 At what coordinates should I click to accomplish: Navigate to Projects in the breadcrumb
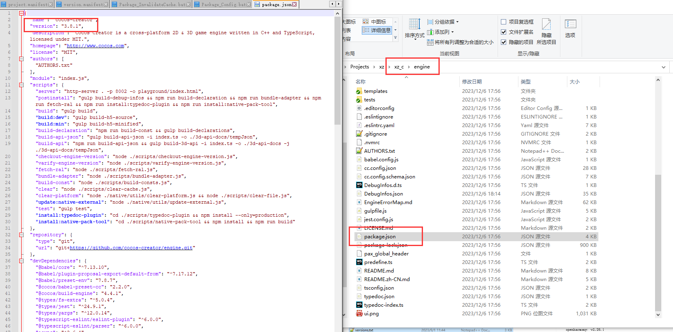pos(360,67)
